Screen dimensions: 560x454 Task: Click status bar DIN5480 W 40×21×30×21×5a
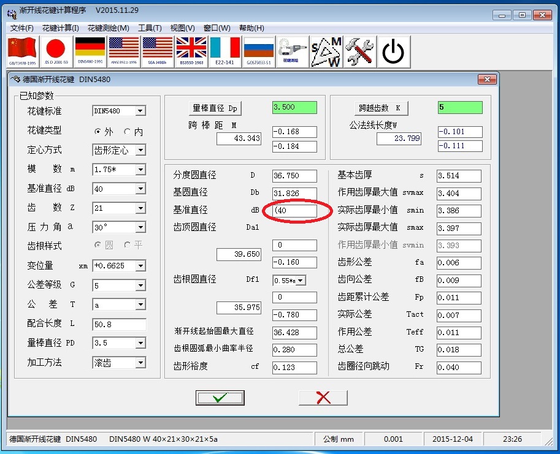coord(163,439)
